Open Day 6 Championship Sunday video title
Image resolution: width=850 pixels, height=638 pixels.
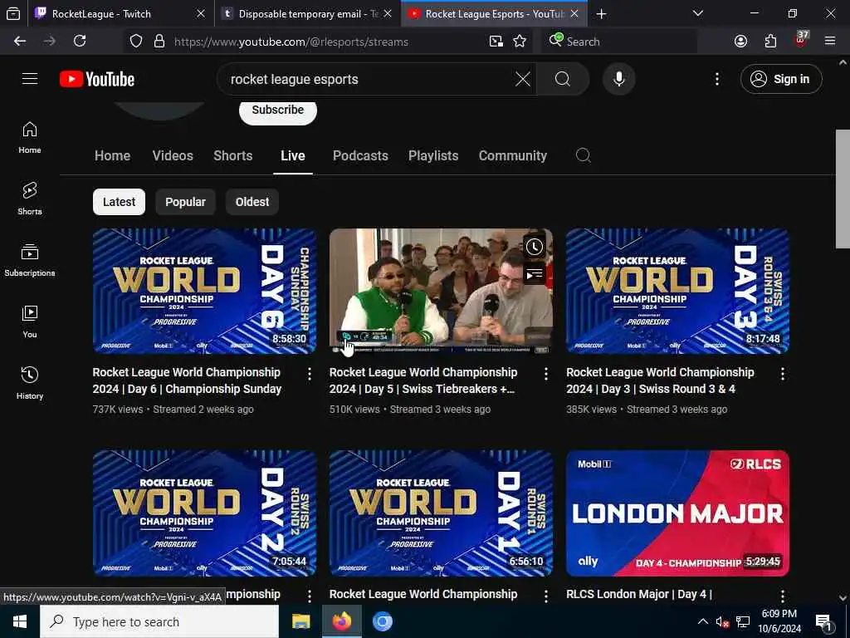[187, 380]
